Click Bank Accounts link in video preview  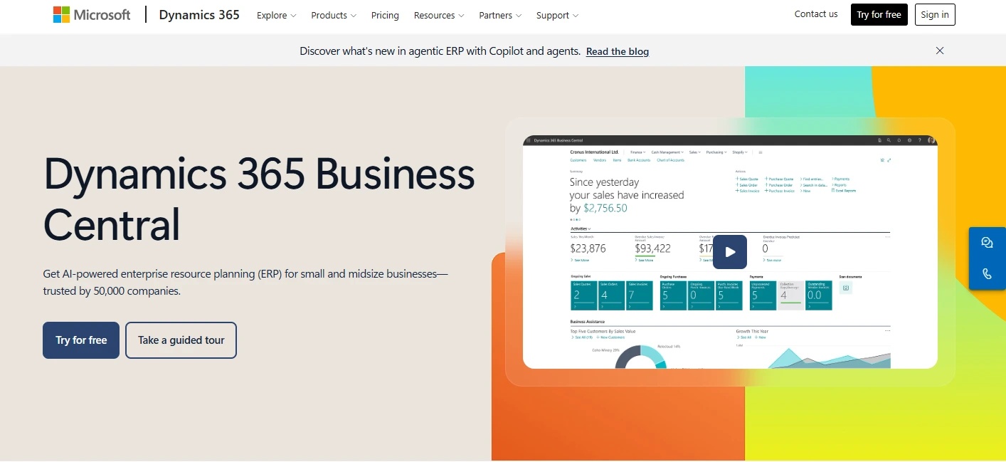[x=639, y=160]
